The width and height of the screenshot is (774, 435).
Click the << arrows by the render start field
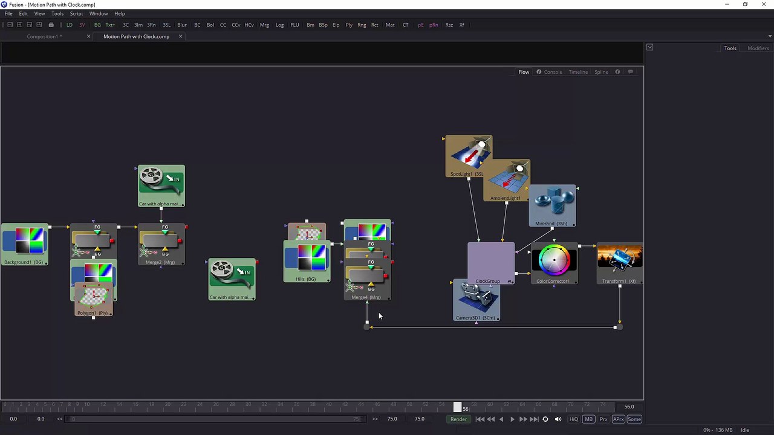click(x=59, y=419)
